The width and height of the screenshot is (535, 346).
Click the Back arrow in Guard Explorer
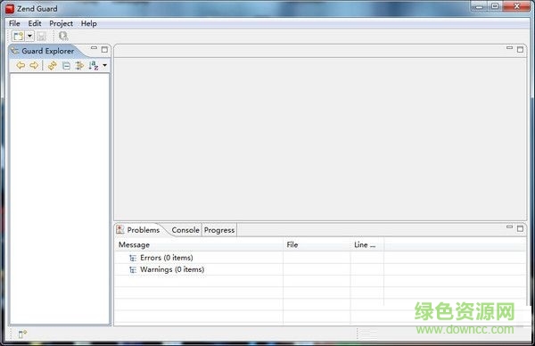point(21,65)
